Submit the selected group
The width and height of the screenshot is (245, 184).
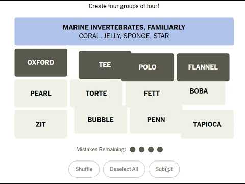pyautogui.click(x=164, y=169)
